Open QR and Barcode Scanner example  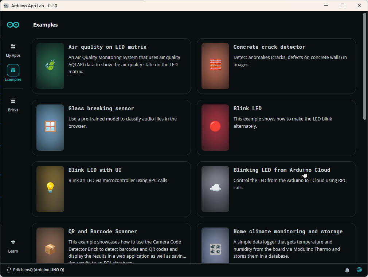coord(103,232)
